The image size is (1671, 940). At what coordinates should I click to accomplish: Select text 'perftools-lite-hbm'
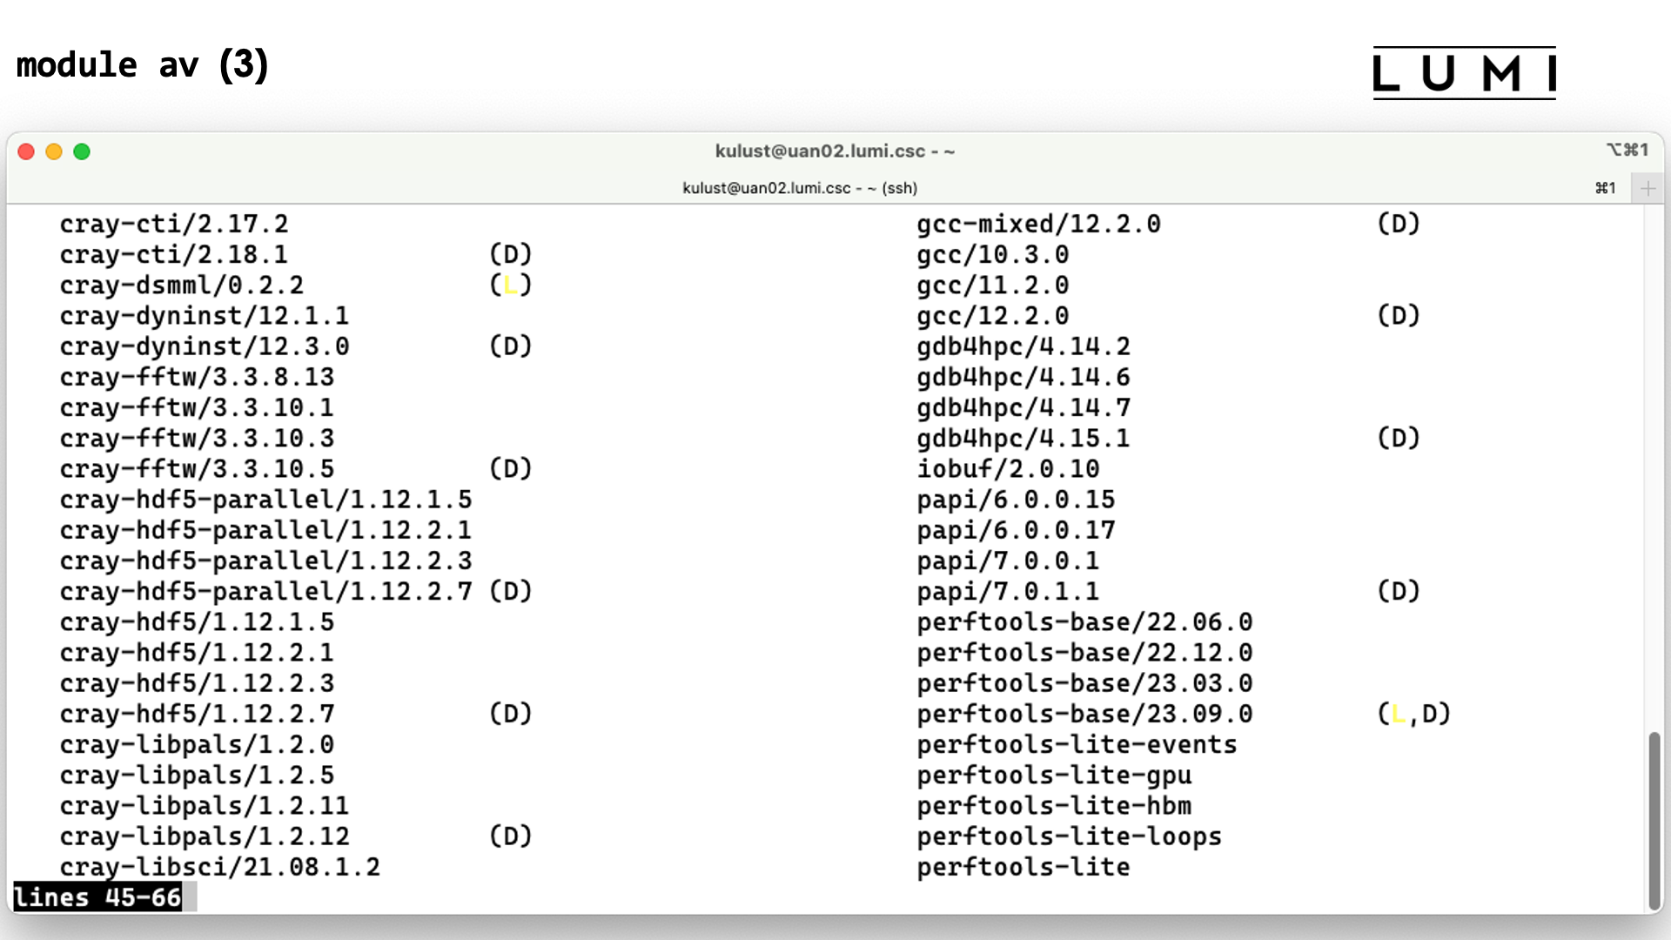click(1055, 806)
